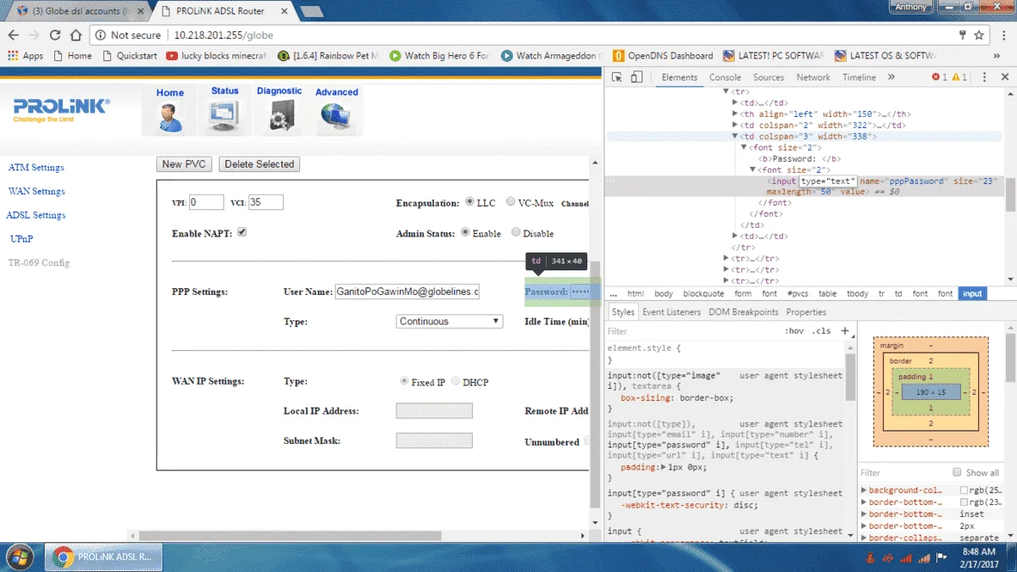Image resolution: width=1017 pixels, height=572 pixels.
Task: Set Admin Status to Enable
Action: [x=464, y=232]
